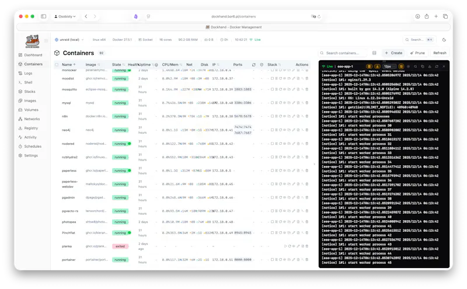
Task: Go back with Safari's back arrow
Action: click(x=86, y=16)
